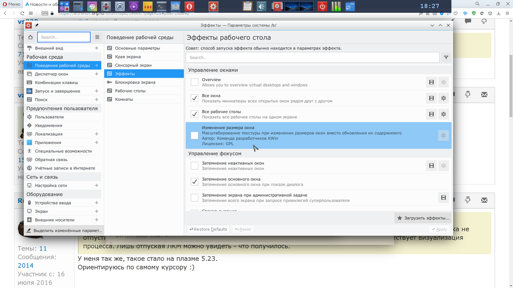Click gear for Изменение размера окна effect
Viewport: 513px width, 288px height.
tap(443, 136)
